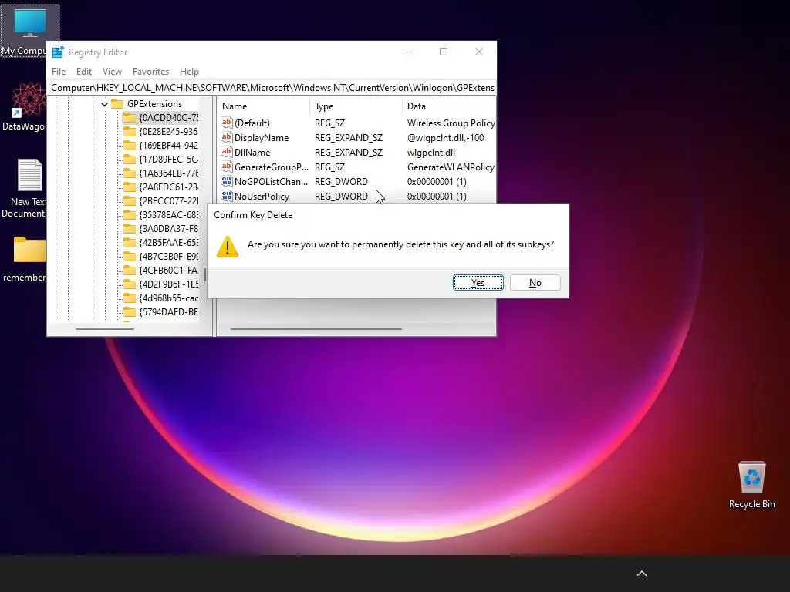Select the GPExtensions folder icon

point(117,104)
